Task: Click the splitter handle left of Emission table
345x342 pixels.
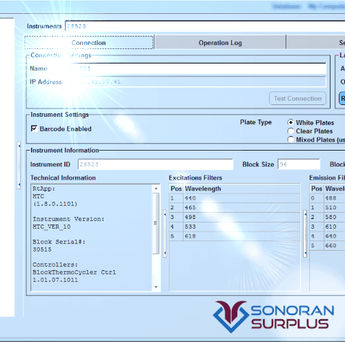Action: click(x=305, y=234)
